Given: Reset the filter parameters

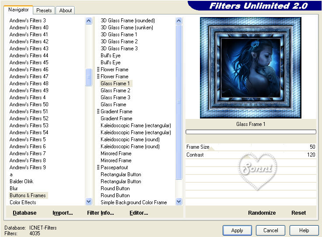Looking at the screenshot, I should click(x=298, y=213).
